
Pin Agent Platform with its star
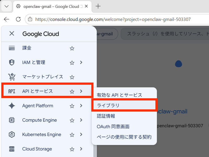[72, 106]
